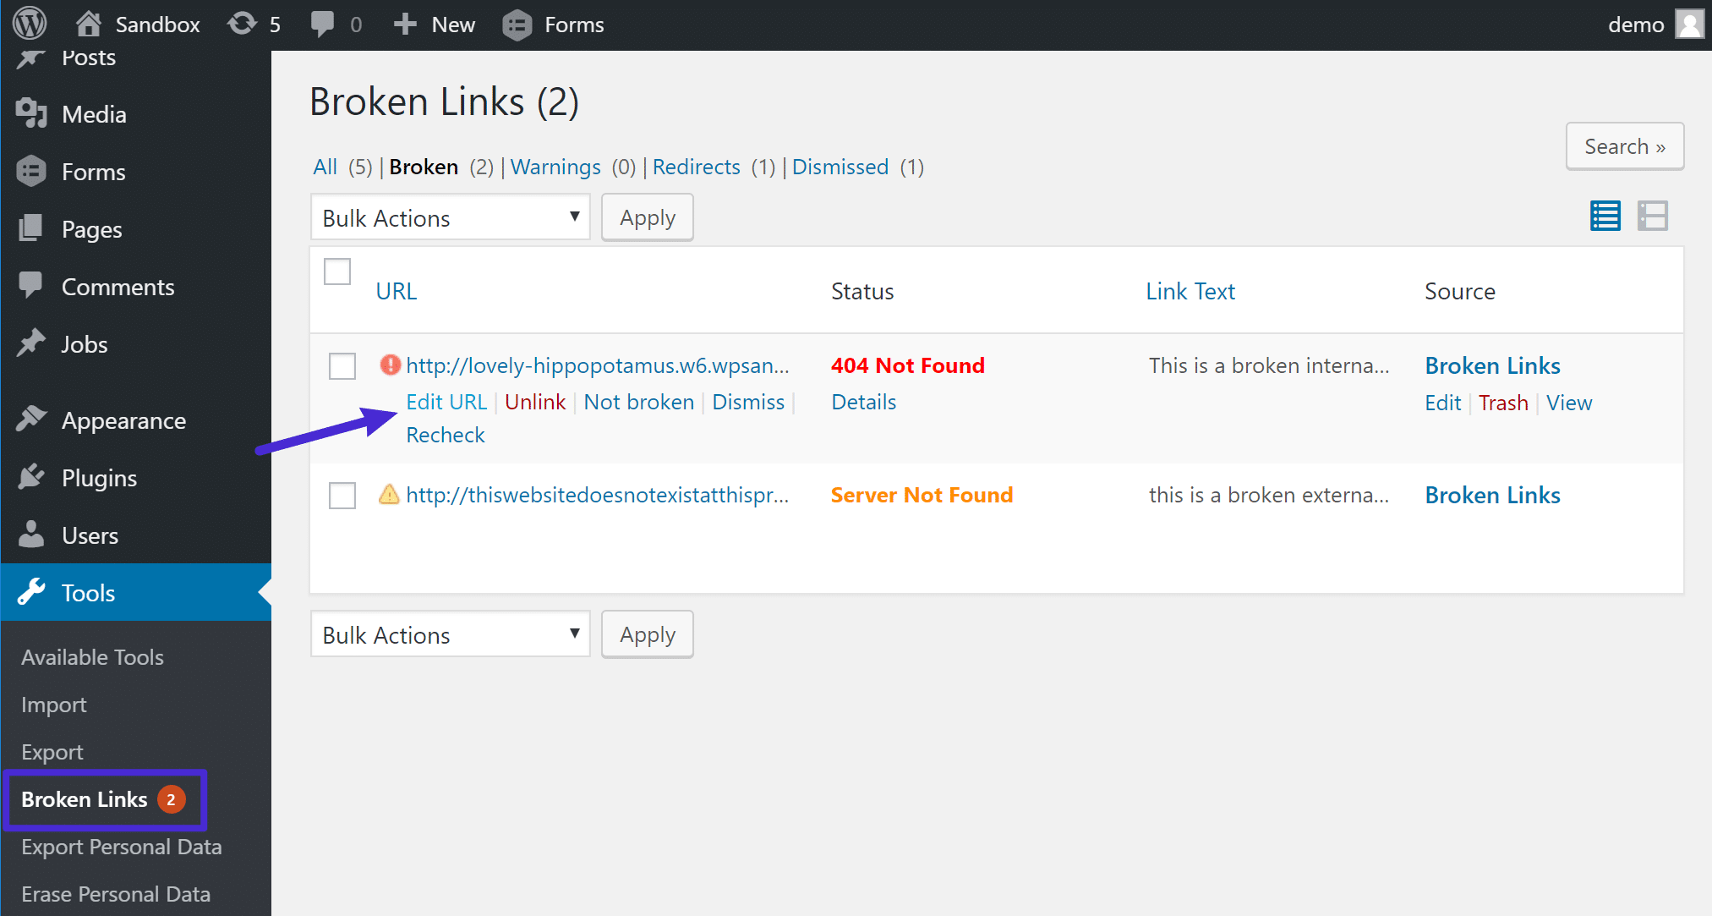Expand the top Bulk Actions dropdown

pos(448,217)
